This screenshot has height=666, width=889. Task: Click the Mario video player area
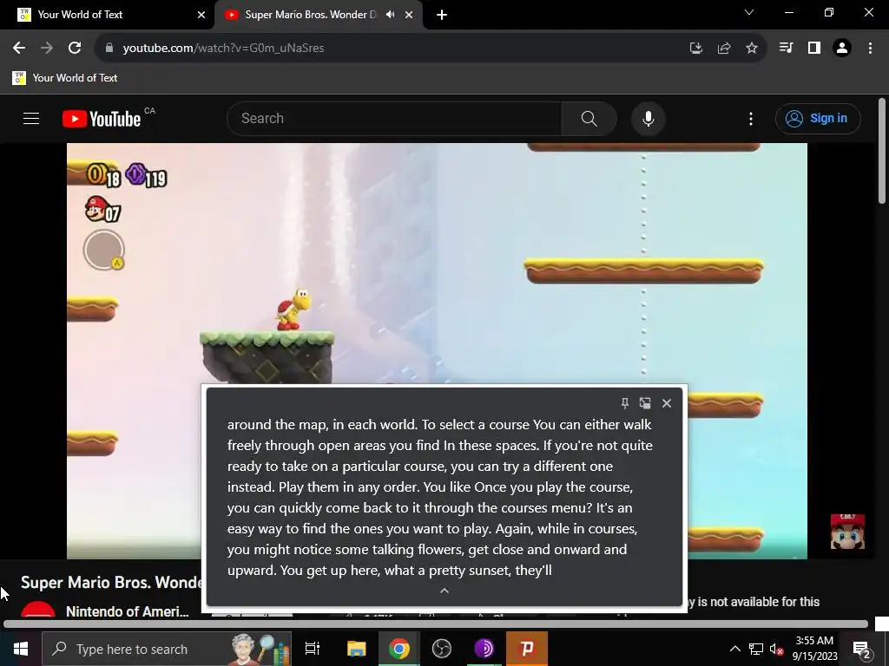point(437,264)
